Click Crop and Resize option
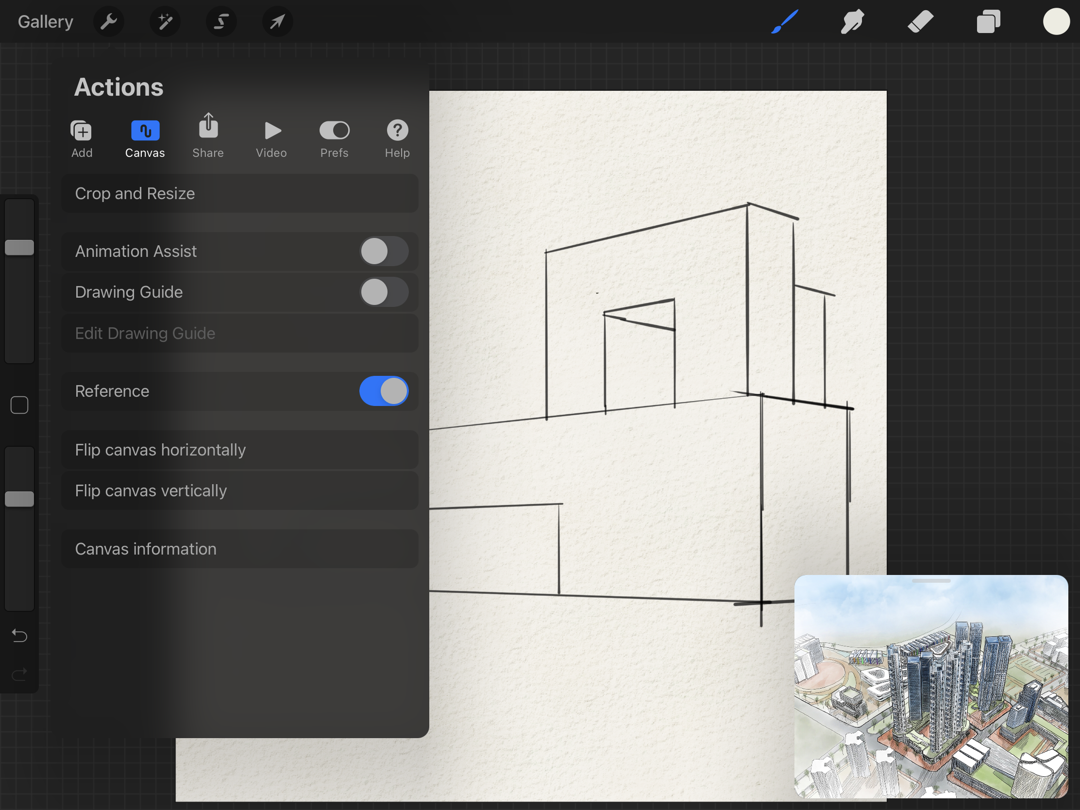Viewport: 1080px width, 810px height. [135, 193]
